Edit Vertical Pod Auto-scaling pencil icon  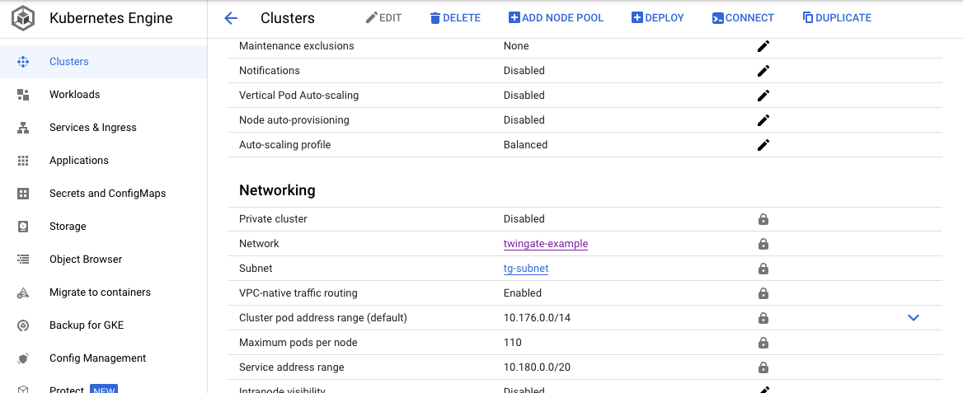(763, 96)
